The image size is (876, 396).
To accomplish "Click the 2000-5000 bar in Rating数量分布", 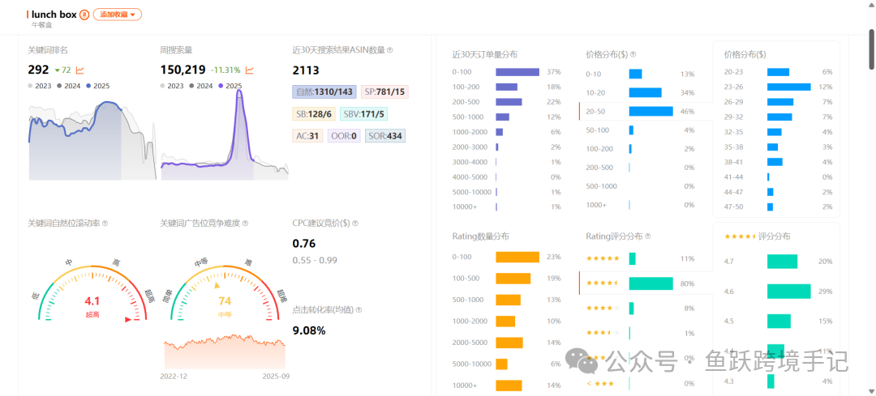I will [509, 343].
